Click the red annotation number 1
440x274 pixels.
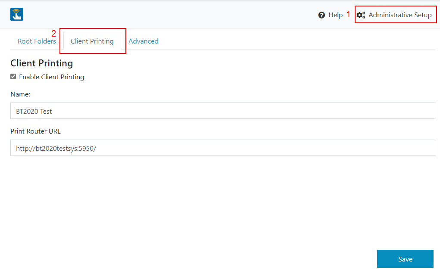349,14
